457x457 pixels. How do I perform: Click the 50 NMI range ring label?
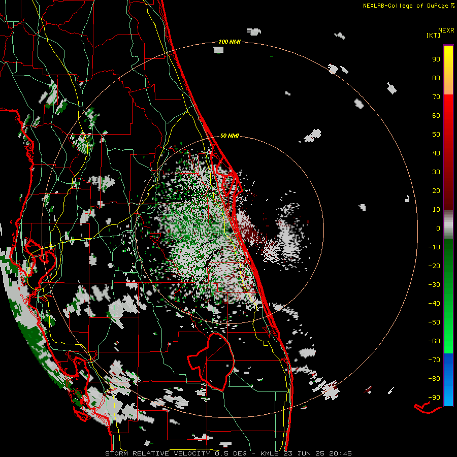(230, 136)
